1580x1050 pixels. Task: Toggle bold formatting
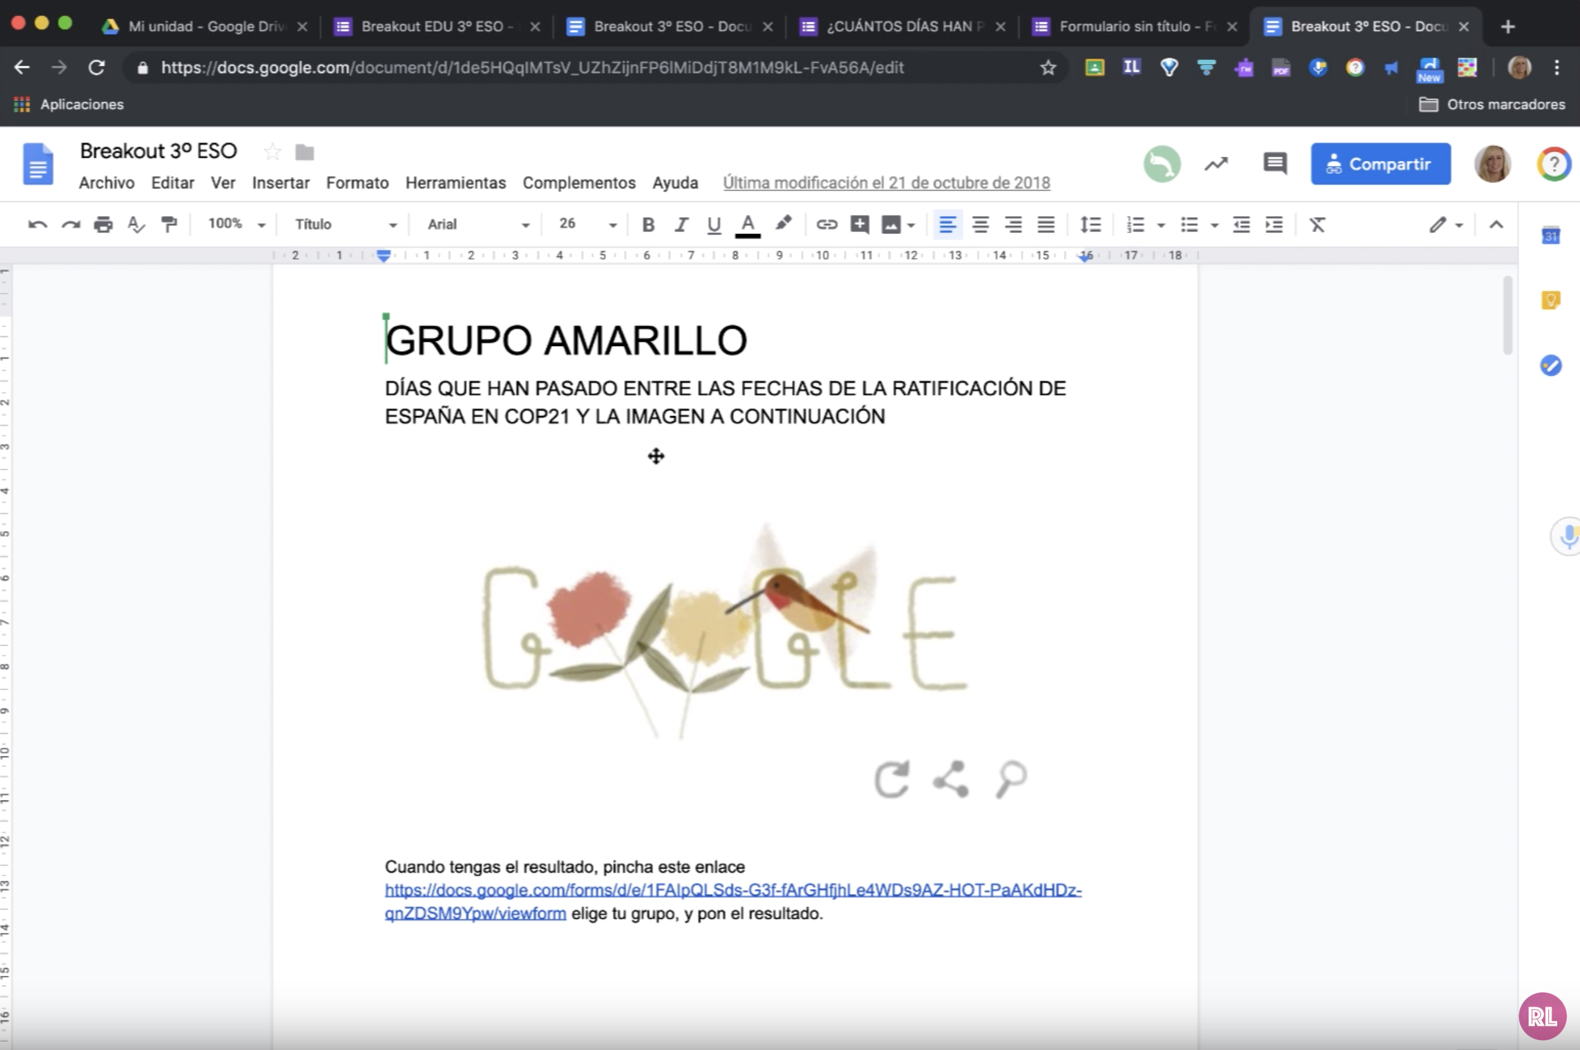point(648,224)
